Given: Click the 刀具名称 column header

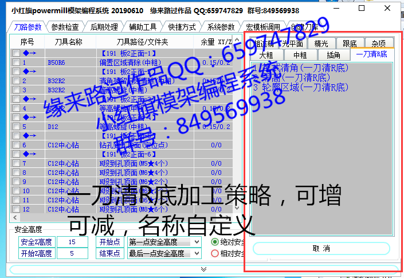Looking at the screenshot, I should 69,42.
